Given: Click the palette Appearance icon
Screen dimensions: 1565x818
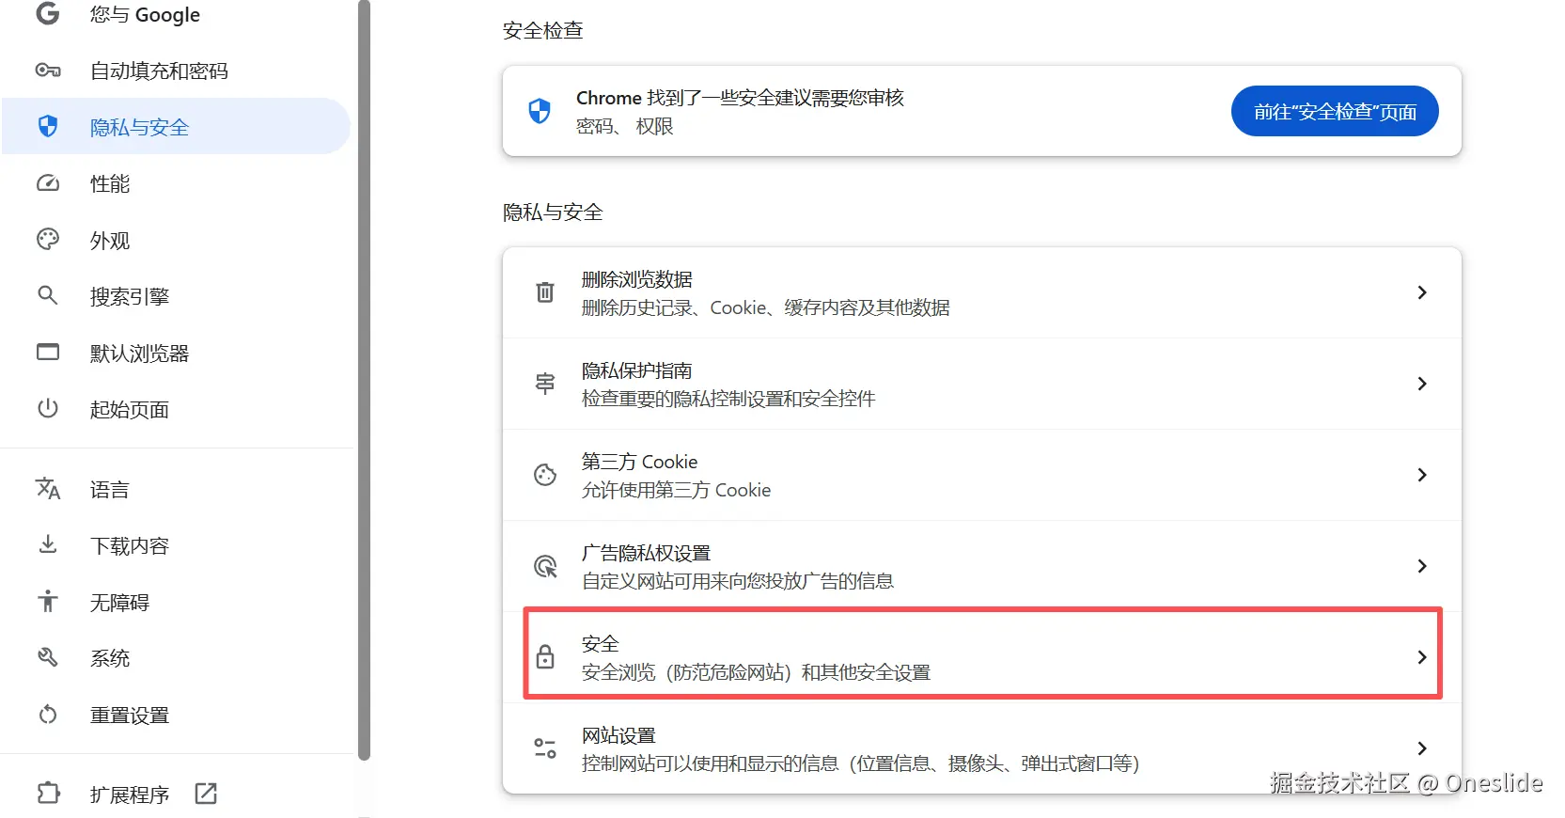Looking at the screenshot, I should (x=48, y=240).
